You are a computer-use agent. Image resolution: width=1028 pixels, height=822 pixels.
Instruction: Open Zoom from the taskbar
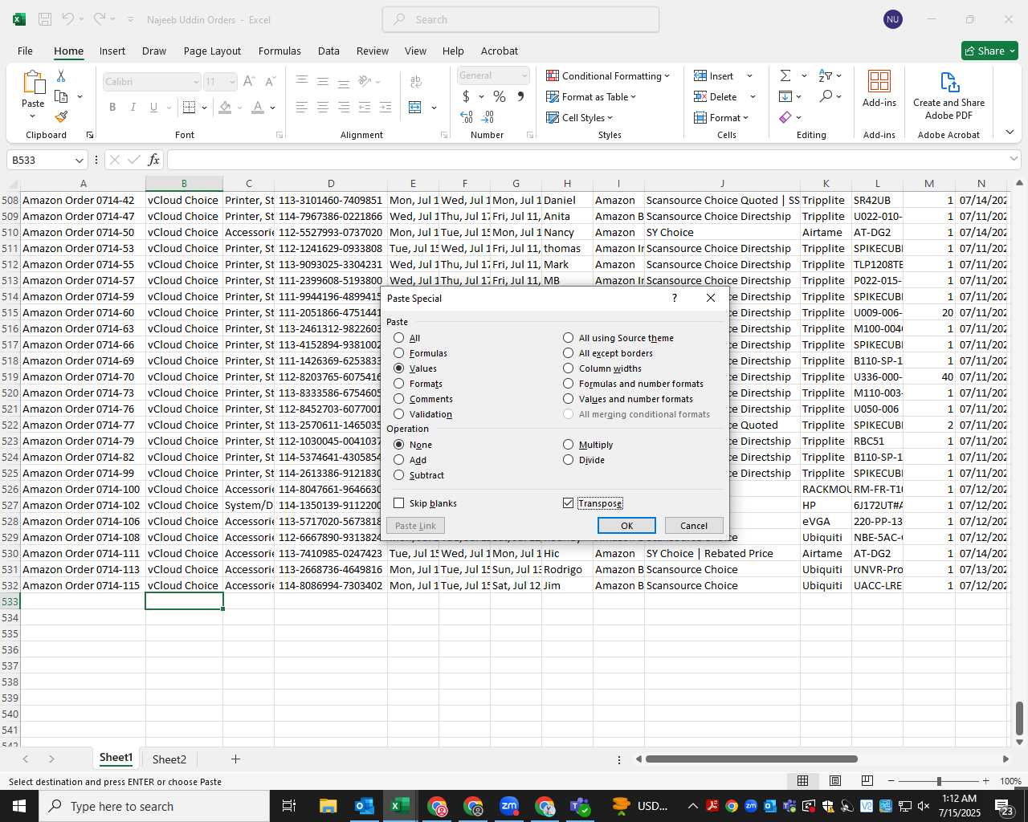click(509, 806)
